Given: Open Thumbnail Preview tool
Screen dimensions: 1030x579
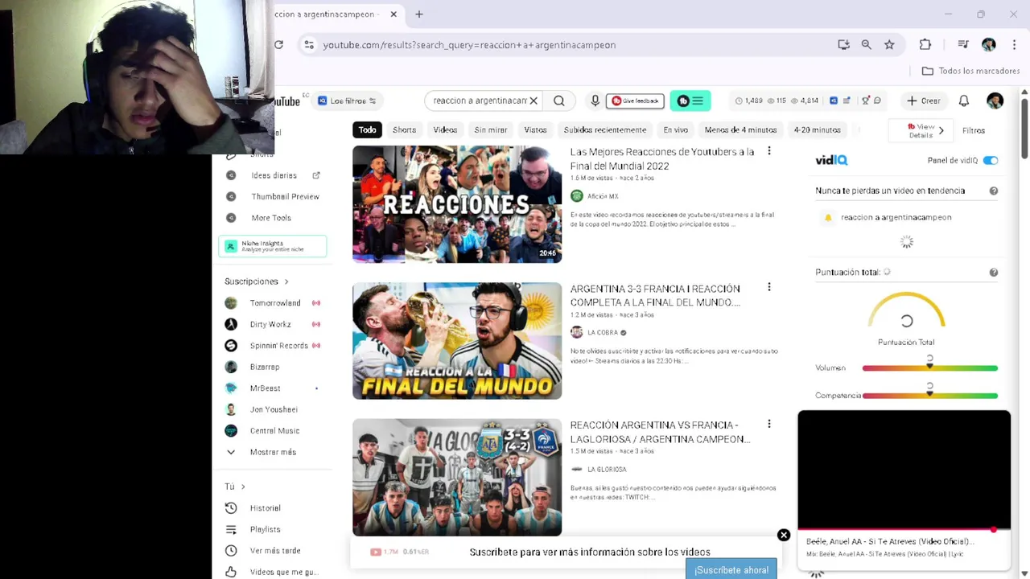Looking at the screenshot, I should click(x=285, y=196).
